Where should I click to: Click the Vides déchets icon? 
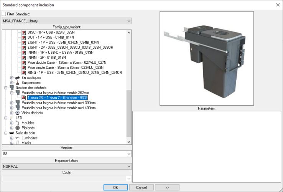point(18,113)
